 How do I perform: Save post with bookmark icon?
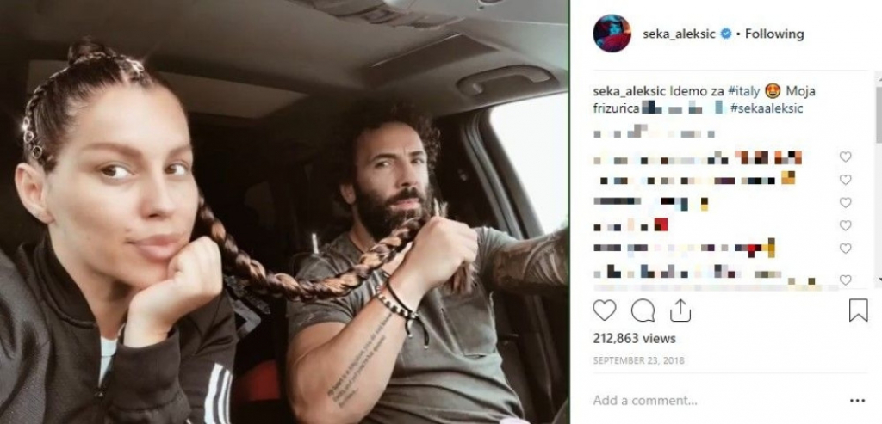click(859, 310)
